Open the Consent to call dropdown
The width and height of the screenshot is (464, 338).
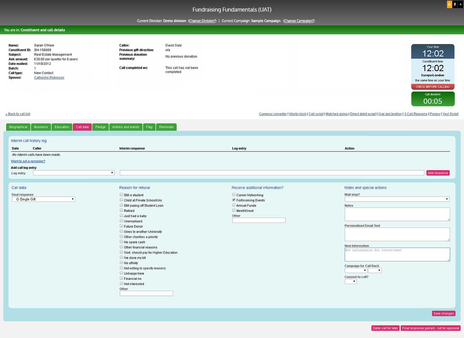(x=351, y=281)
